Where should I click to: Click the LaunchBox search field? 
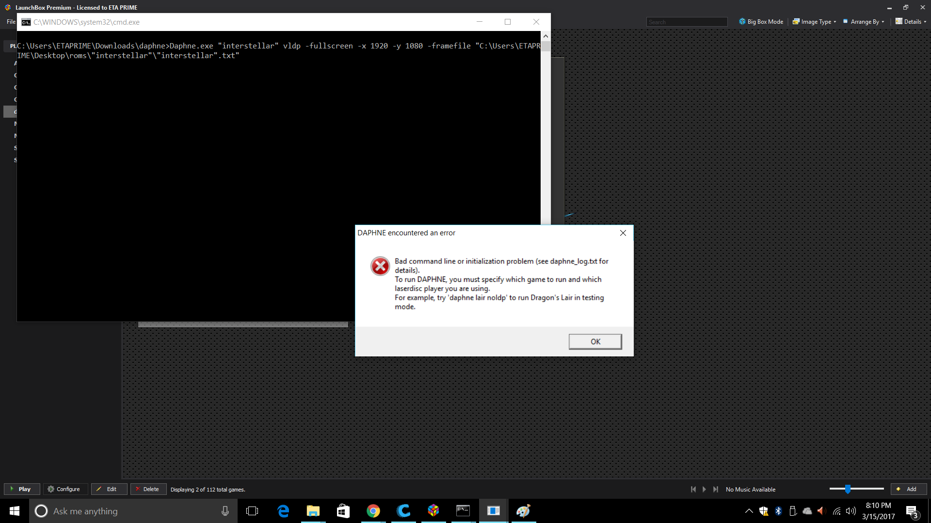687,22
